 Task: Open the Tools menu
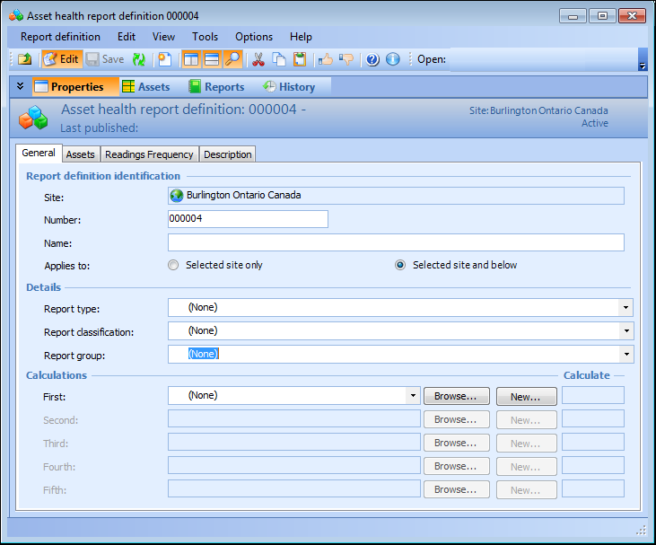(205, 37)
